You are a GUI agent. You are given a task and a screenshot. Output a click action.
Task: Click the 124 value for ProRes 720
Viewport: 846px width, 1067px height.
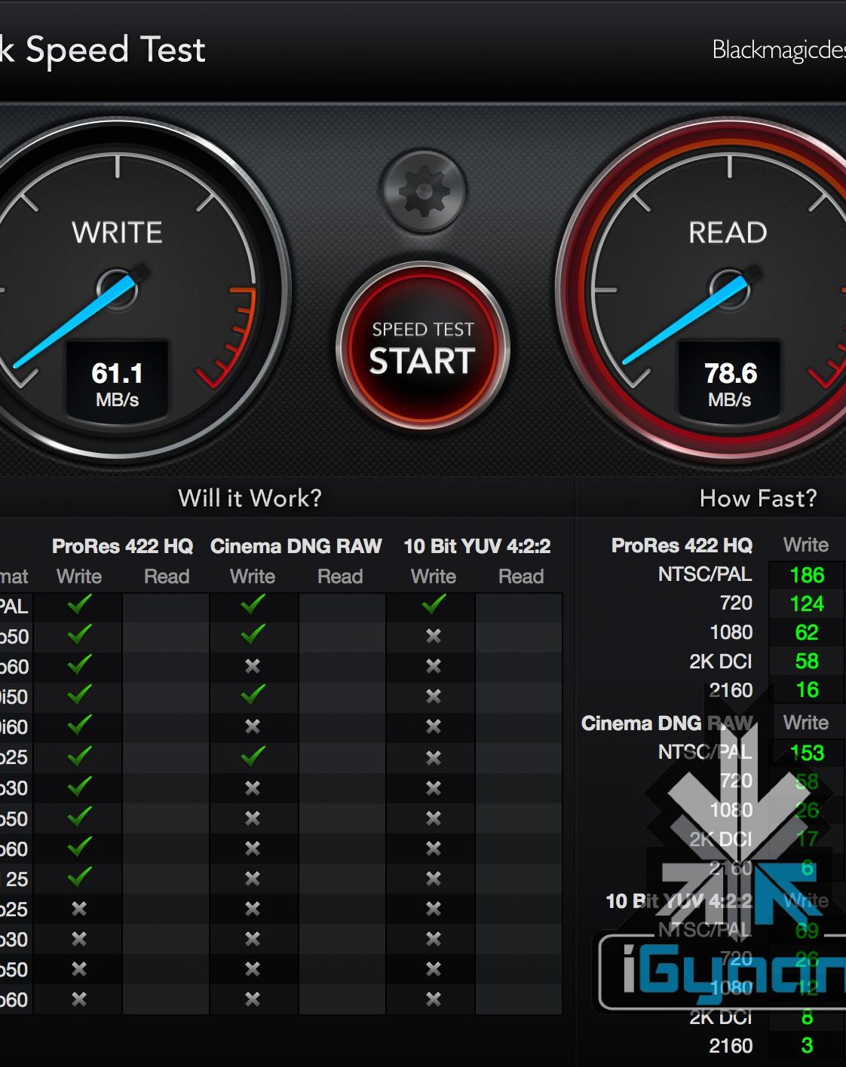pyautogui.click(x=806, y=604)
